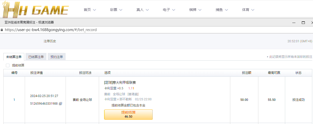The image size is (313, 124).
Task: Expand the 棋牌 dropdown arrow
Action: 200,10
